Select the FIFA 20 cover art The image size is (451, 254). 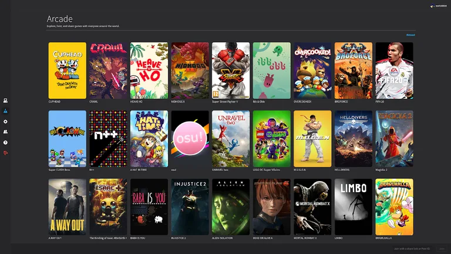394,71
